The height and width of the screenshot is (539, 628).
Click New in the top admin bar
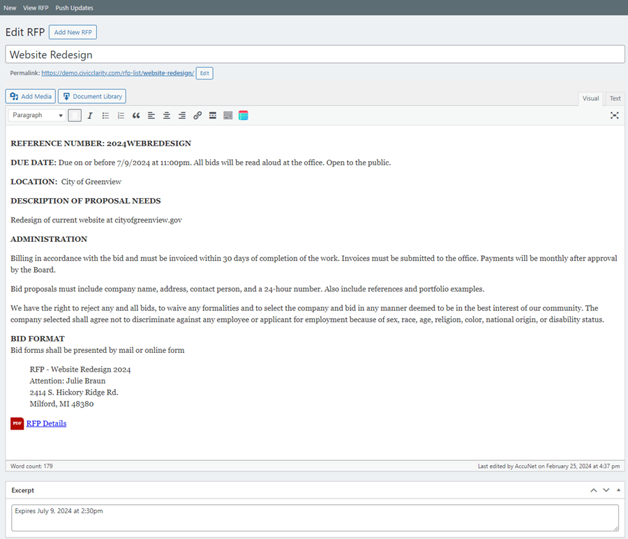click(10, 8)
